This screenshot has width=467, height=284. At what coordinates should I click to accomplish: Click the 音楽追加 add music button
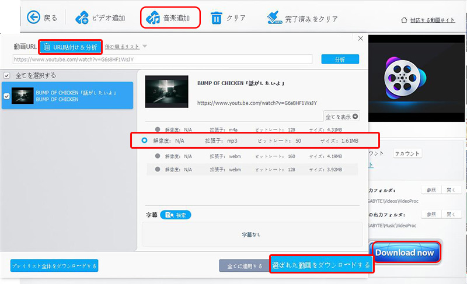point(170,18)
